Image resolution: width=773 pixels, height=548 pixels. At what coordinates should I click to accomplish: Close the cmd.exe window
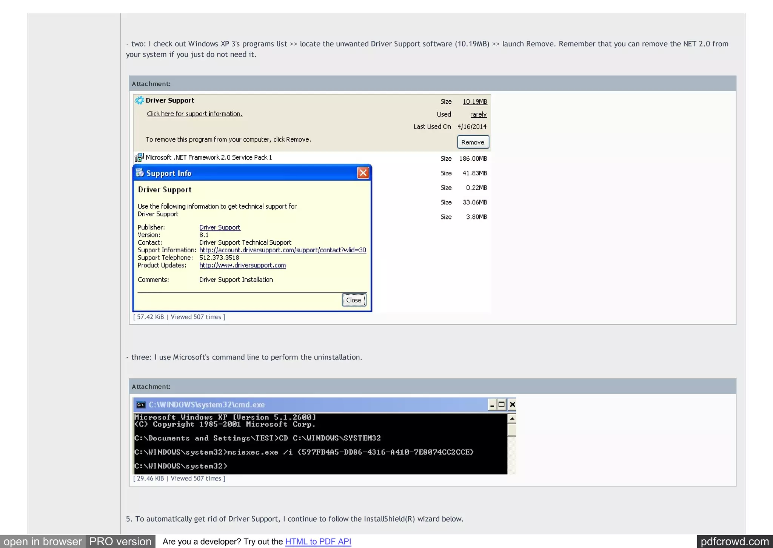(x=512, y=405)
